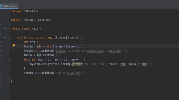This screenshot has width=179, height=100.
Task: Click 'public static void' modifiers
Action: 32,37
